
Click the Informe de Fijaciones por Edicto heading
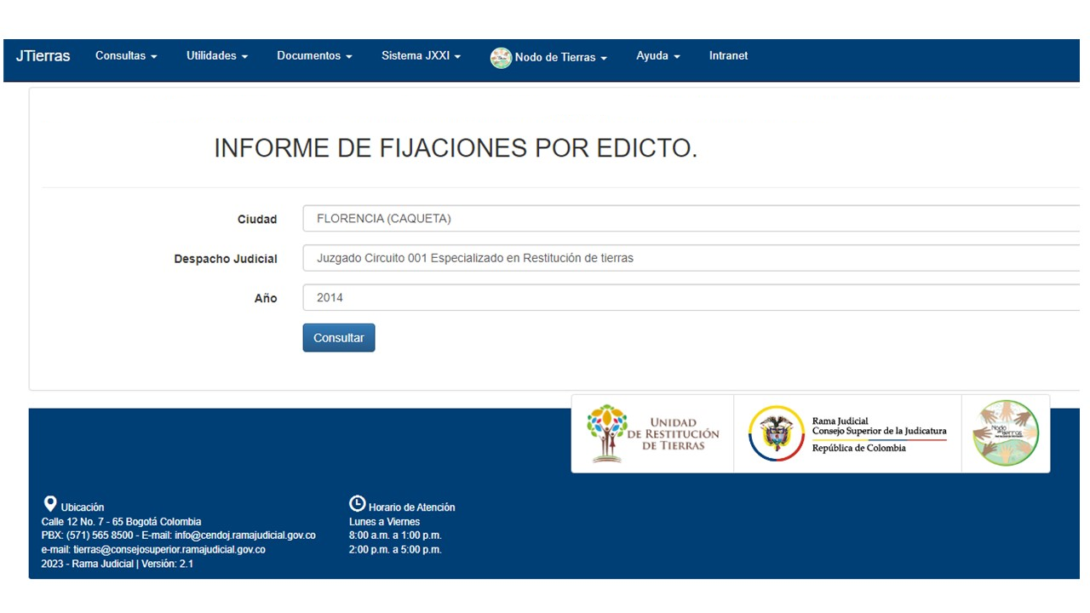456,148
